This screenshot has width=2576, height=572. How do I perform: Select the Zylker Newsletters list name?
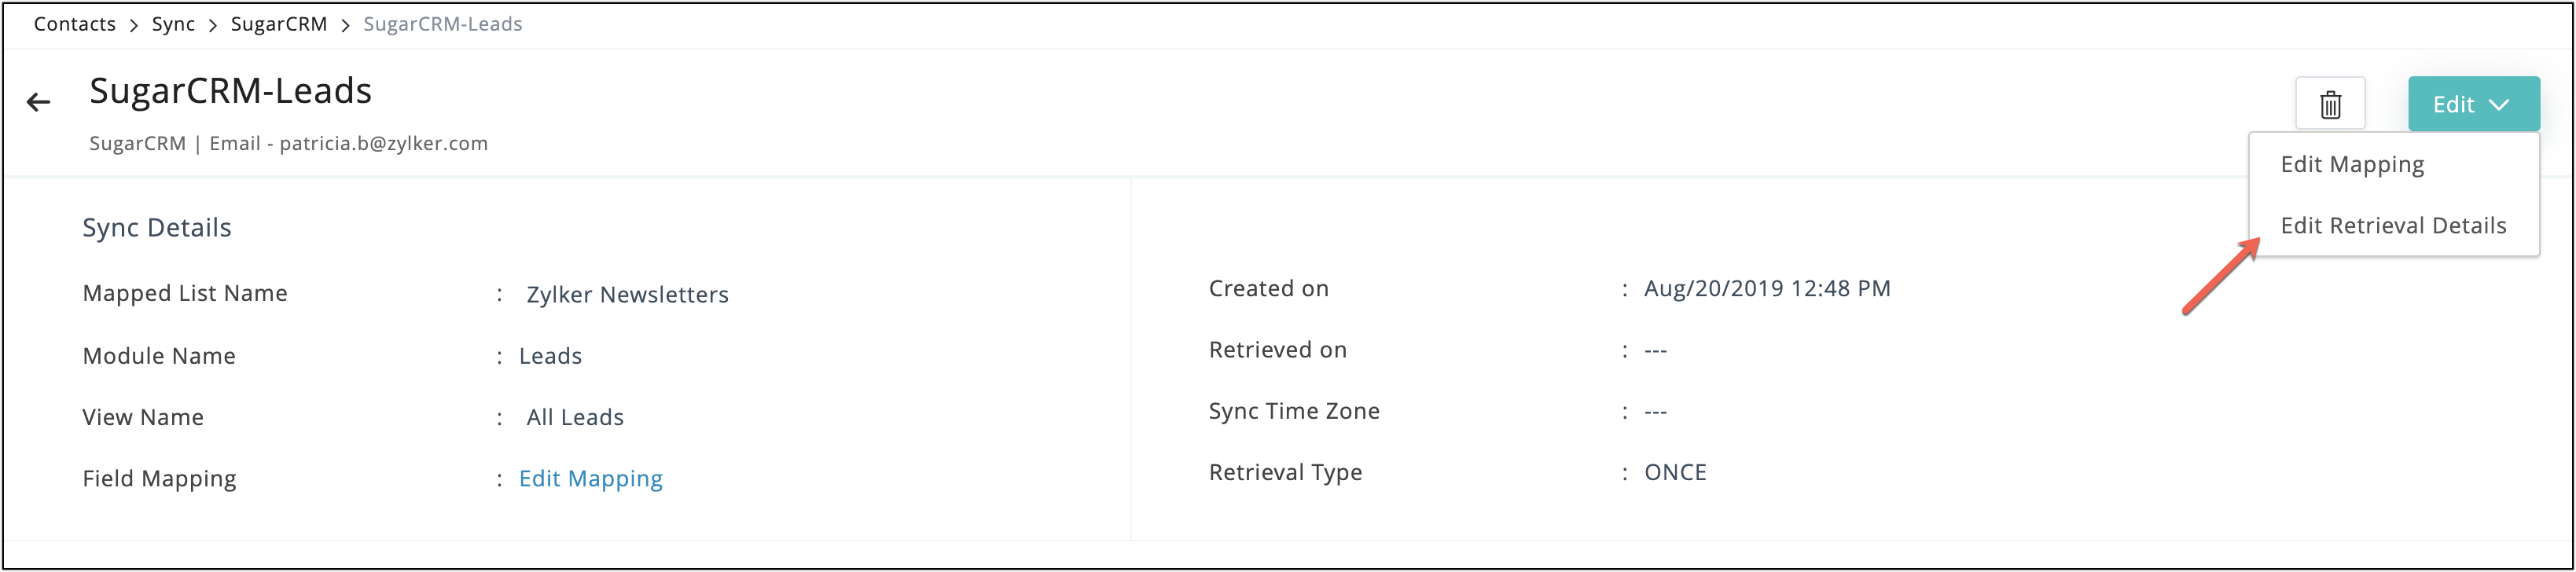click(x=627, y=295)
